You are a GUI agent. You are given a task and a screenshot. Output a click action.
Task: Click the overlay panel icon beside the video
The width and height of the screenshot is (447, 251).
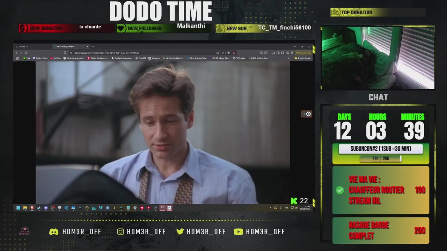pyautogui.click(x=307, y=114)
